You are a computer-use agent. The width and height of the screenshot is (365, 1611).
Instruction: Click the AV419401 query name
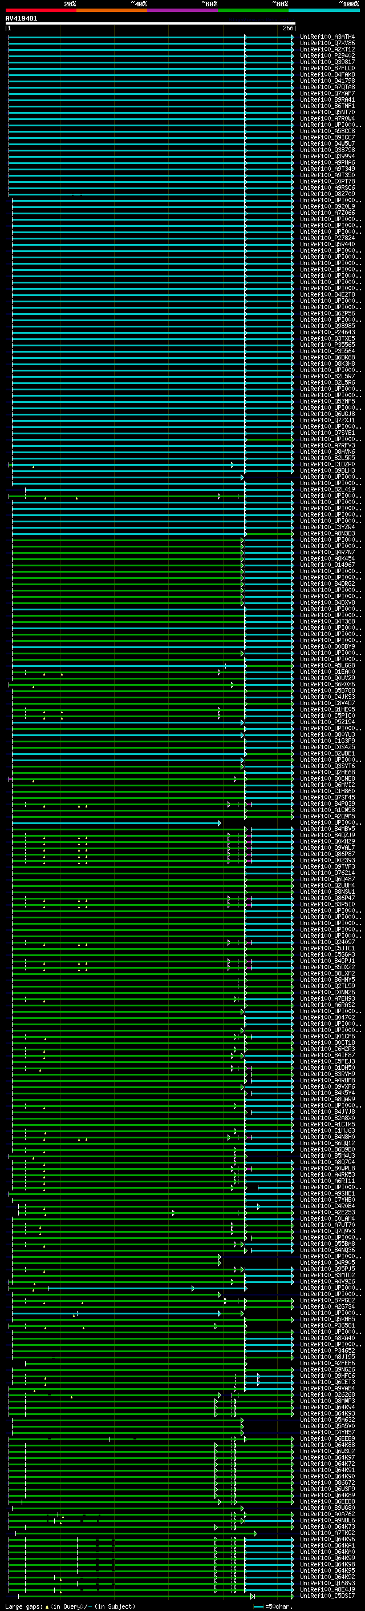point(21,18)
